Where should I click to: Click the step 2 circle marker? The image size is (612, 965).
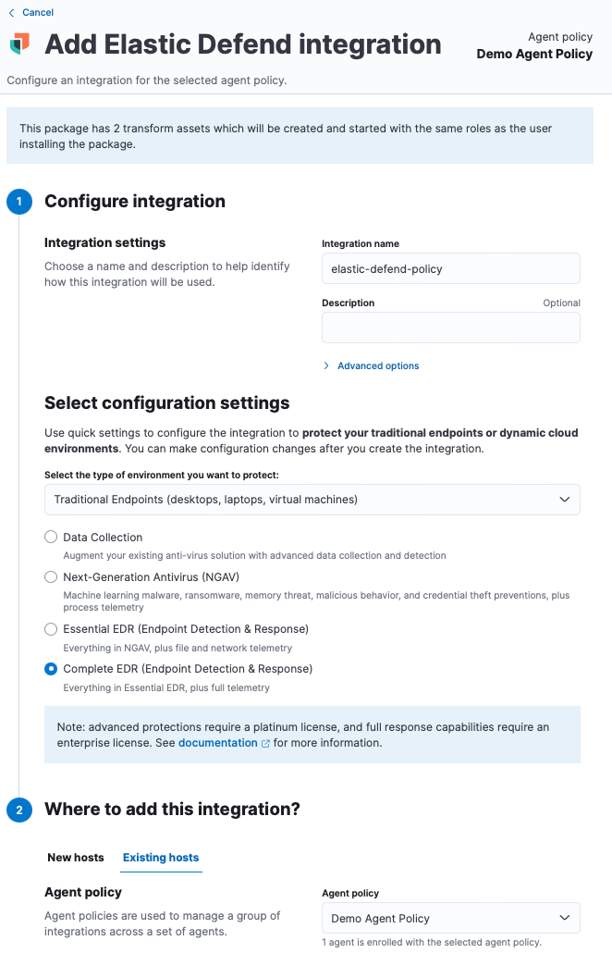(x=18, y=810)
